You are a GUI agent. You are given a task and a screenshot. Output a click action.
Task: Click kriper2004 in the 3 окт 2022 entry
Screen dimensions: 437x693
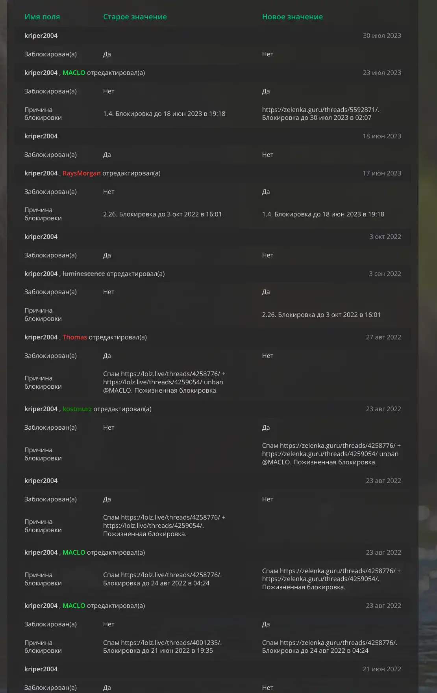pyautogui.click(x=41, y=237)
